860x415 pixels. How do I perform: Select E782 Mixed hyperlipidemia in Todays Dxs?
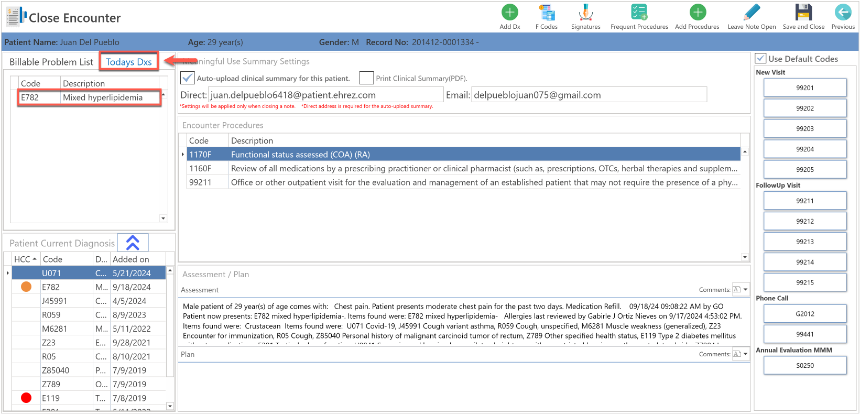tap(89, 97)
